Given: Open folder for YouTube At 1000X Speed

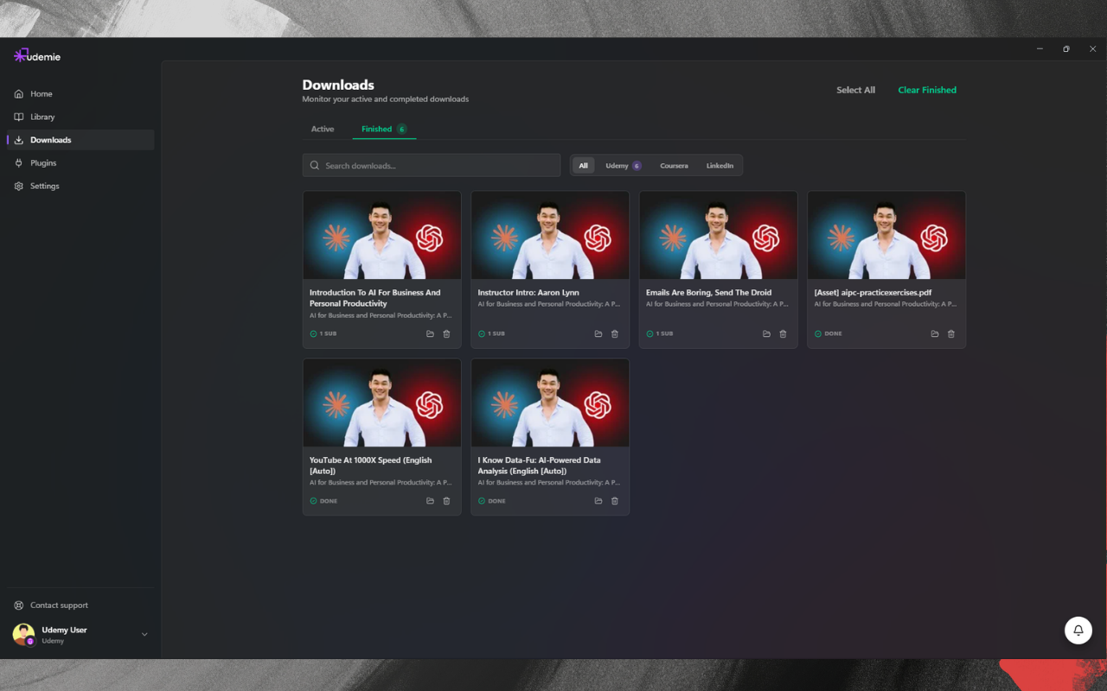Looking at the screenshot, I should [x=430, y=501].
